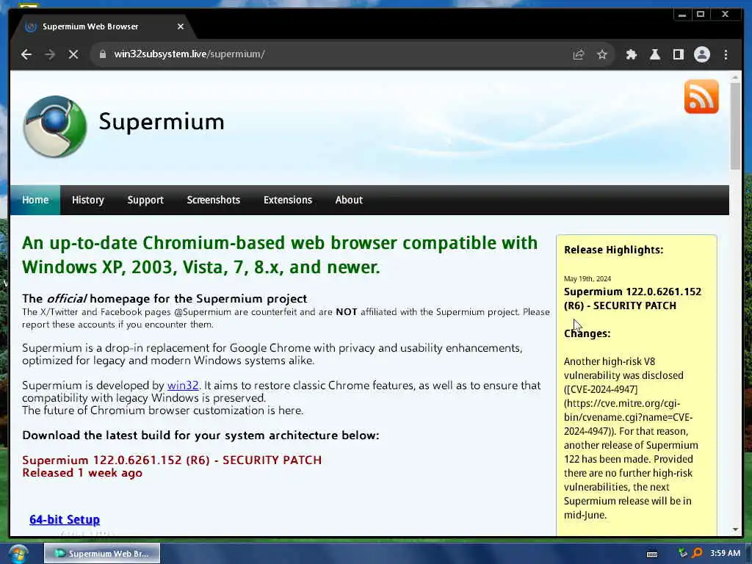
Task: Open the Extensions puzzle piece menu
Action: pyautogui.click(x=631, y=54)
